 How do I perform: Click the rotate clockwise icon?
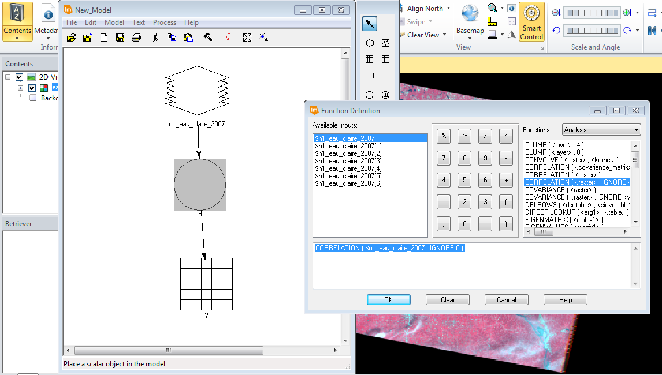click(x=627, y=31)
